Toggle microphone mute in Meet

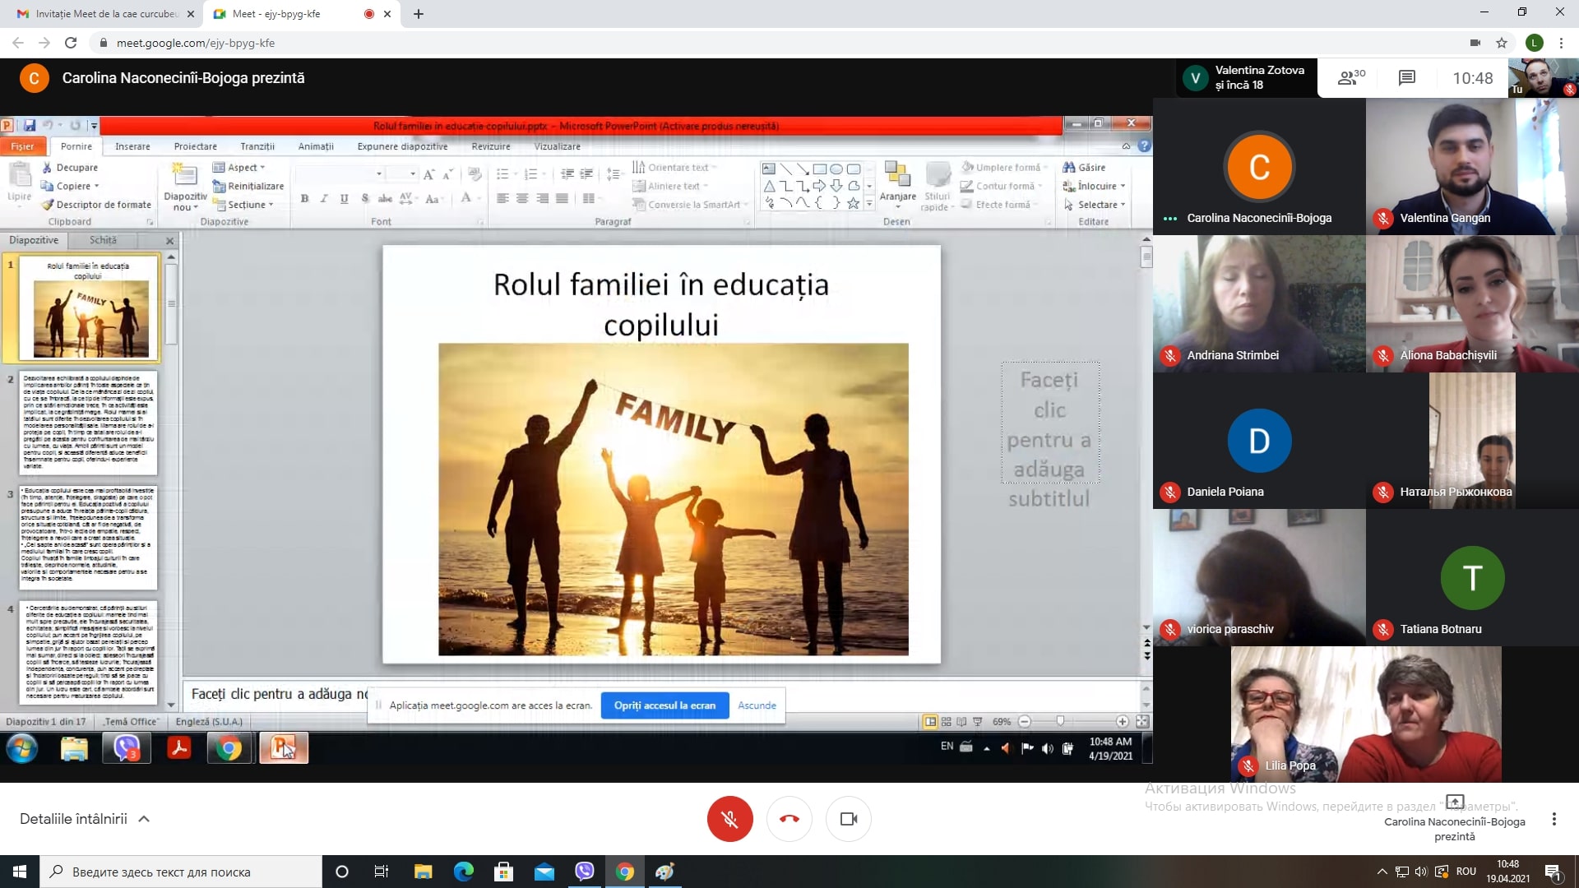point(729,819)
